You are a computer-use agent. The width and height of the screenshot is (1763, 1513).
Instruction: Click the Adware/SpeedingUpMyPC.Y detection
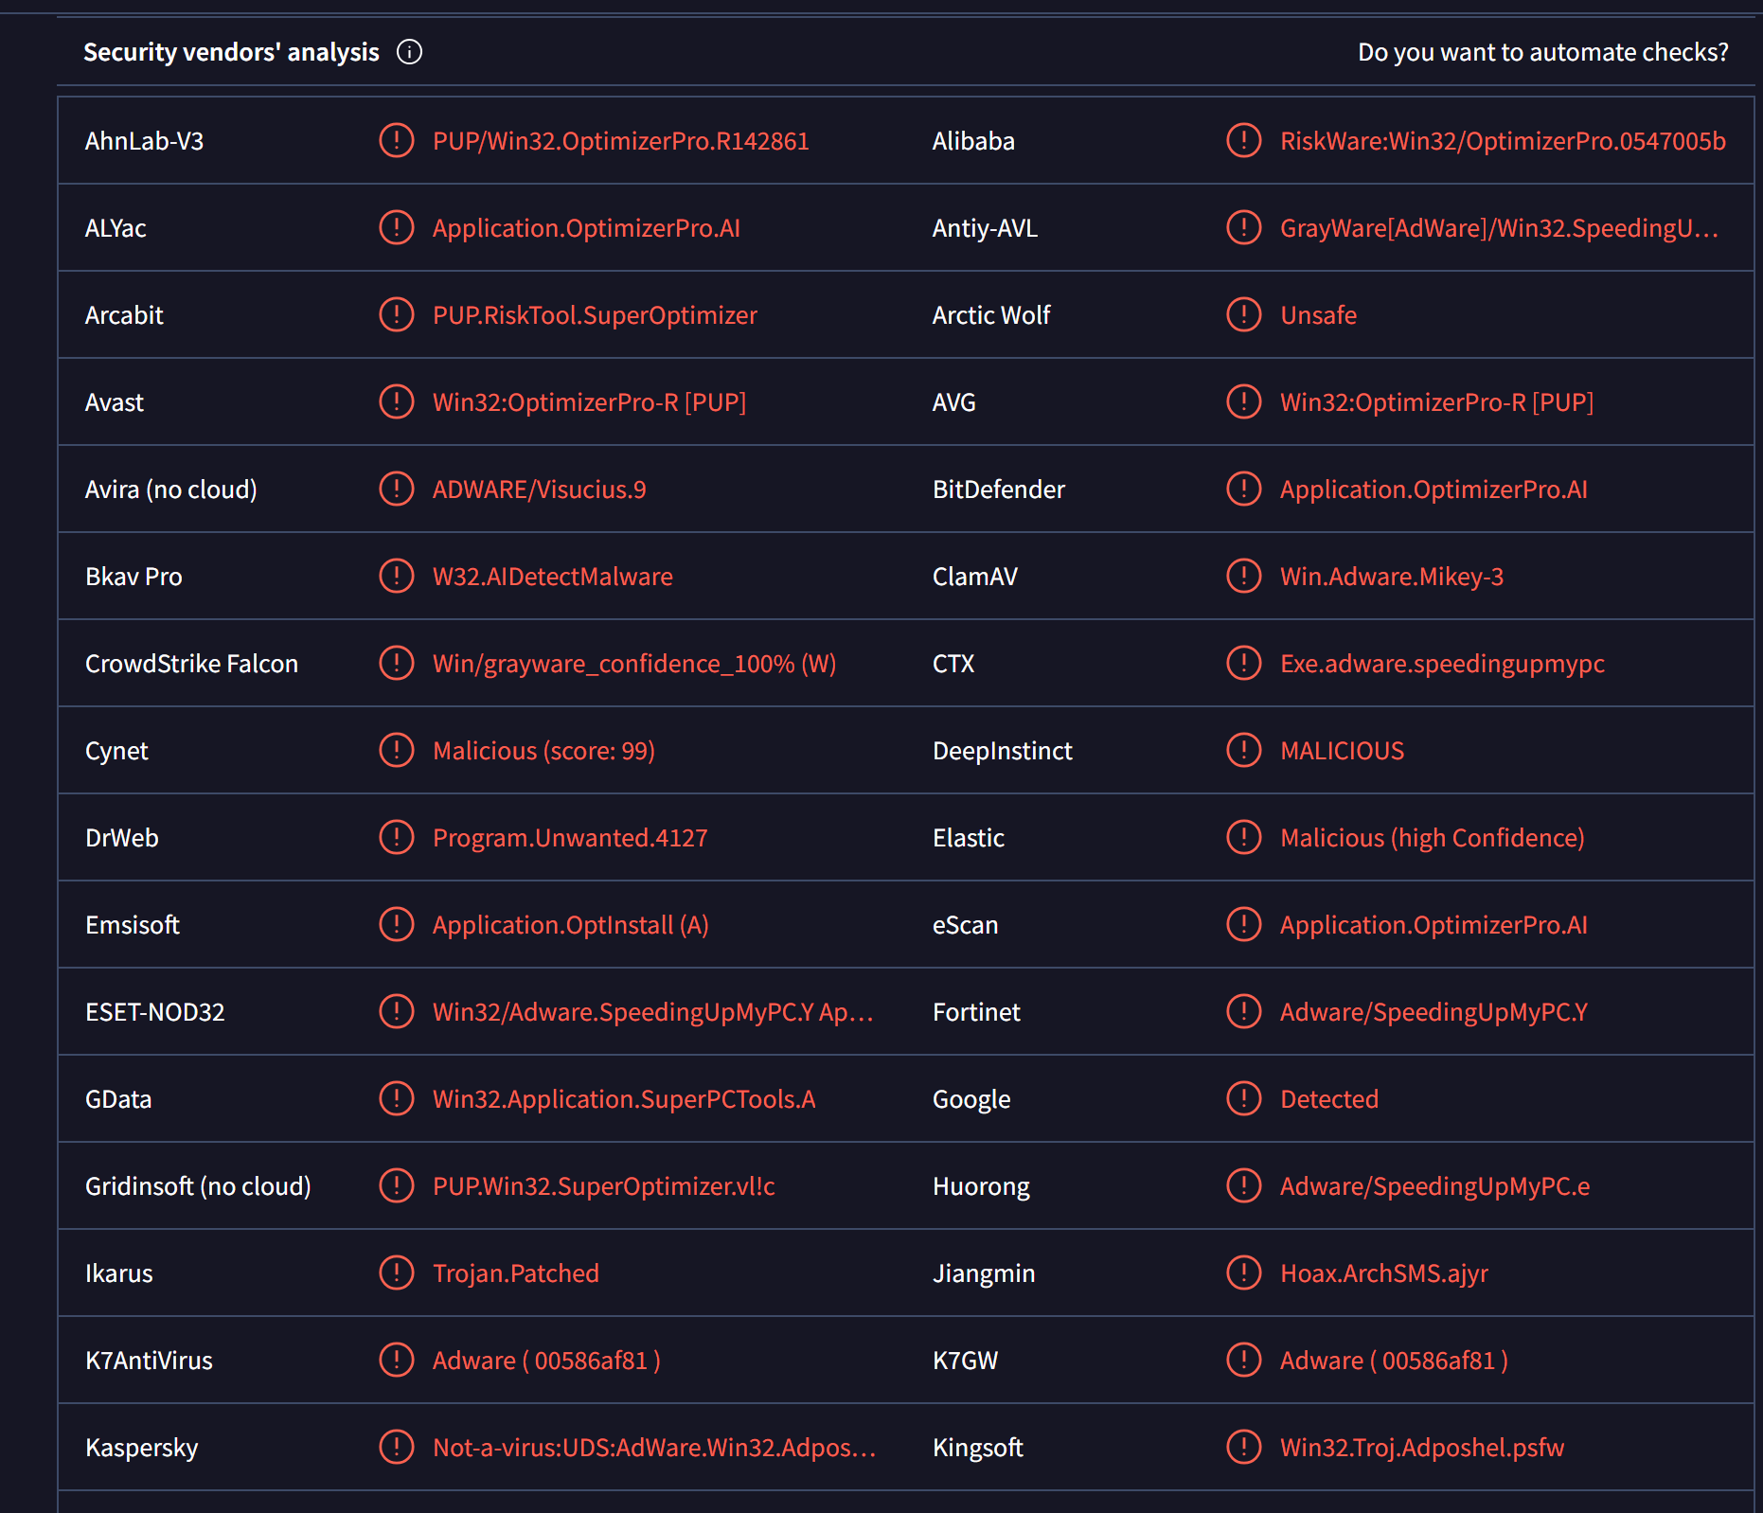pos(1434,1012)
